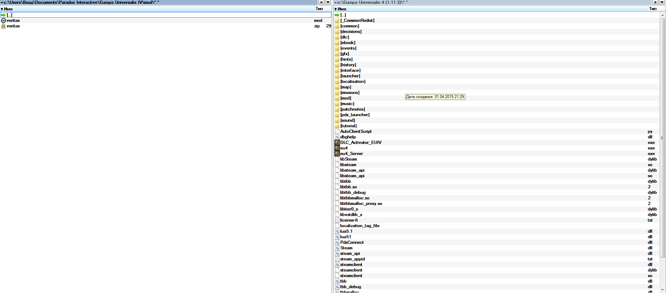Go up via left panel parent directory arrow
Screen dimensions: 666x293
tap(3, 15)
